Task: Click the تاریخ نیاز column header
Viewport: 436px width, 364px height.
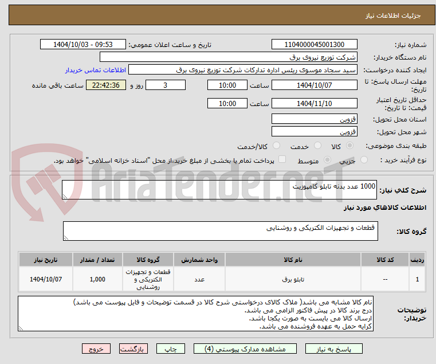Action: tap(46, 260)
